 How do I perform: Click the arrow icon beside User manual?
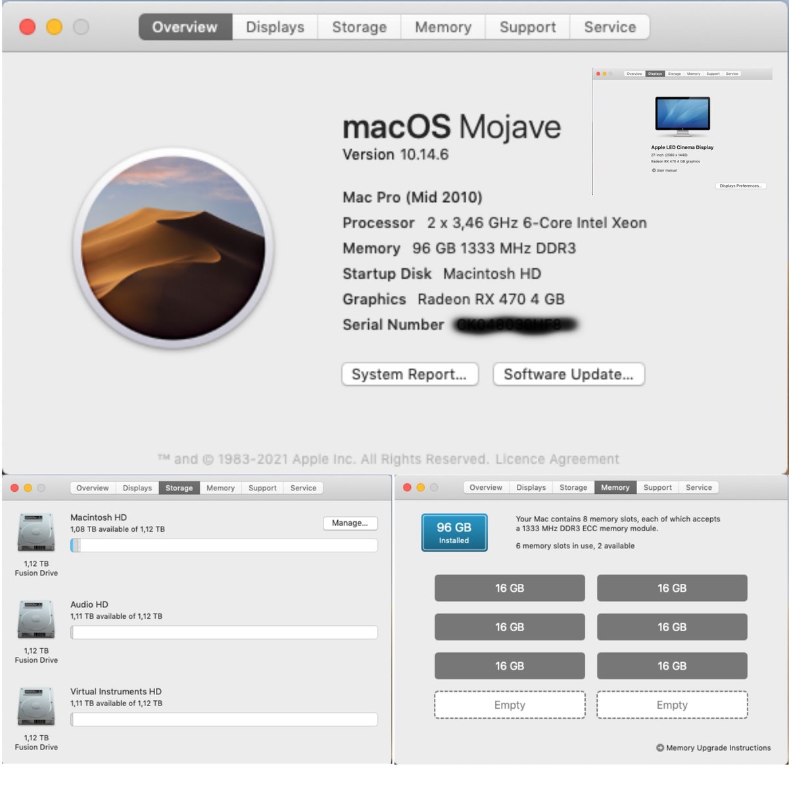coord(654,170)
